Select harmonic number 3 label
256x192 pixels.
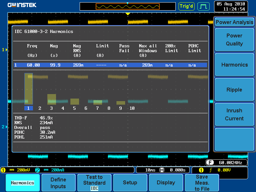coord(52,108)
